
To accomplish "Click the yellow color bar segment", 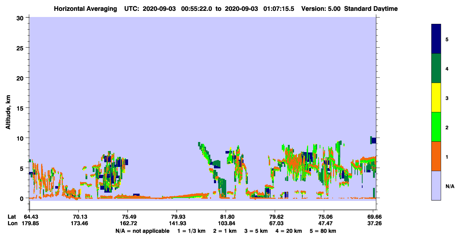I will 436,98.
